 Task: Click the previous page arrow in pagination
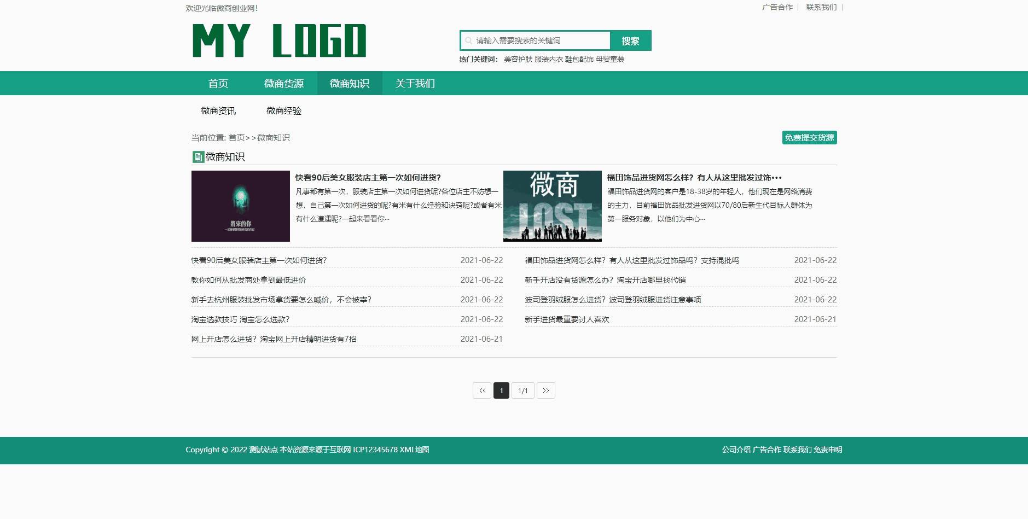point(482,390)
